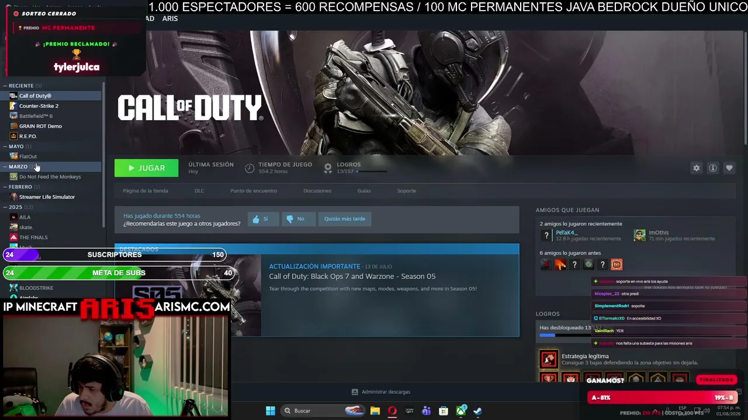
Task: Select THE FINALS in the library list
Action: pos(33,237)
